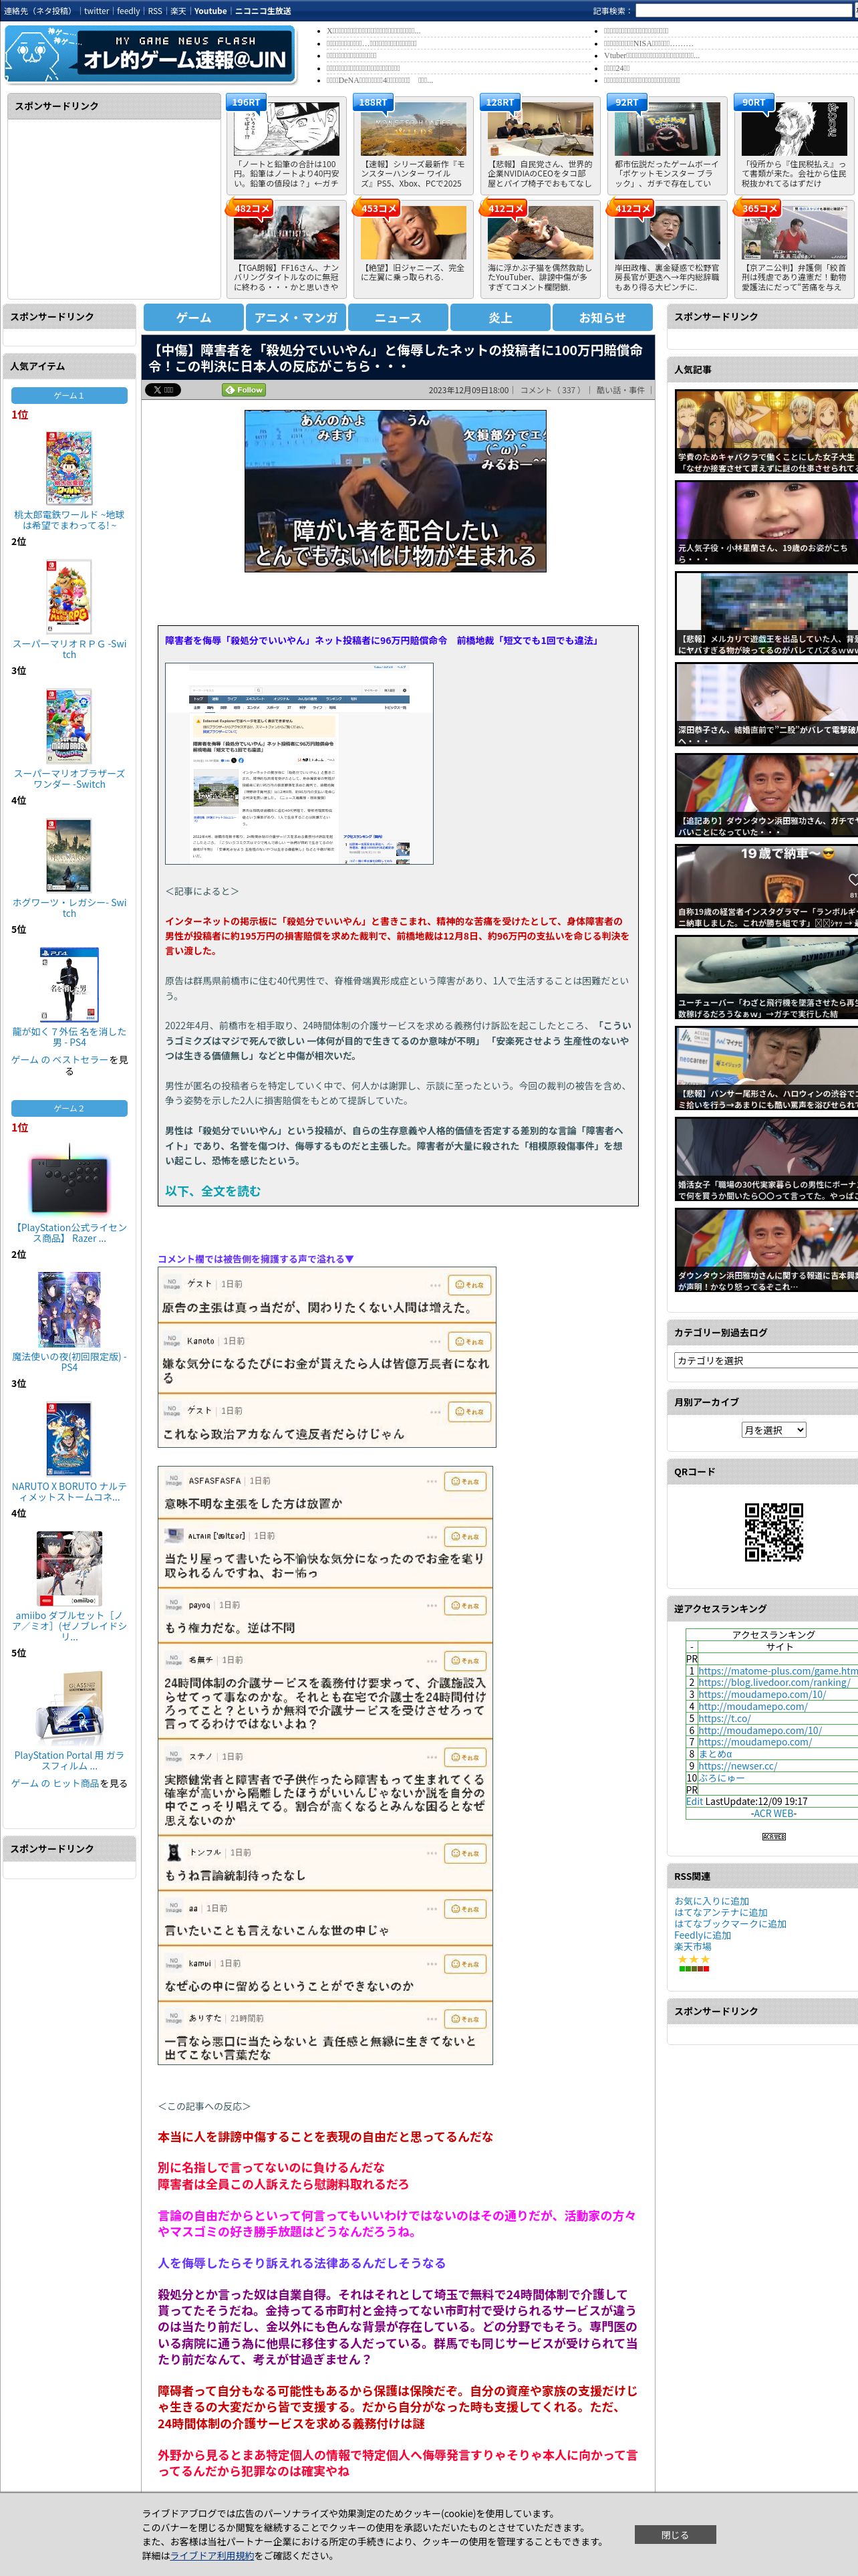Click the QR code image

click(x=774, y=1532)
